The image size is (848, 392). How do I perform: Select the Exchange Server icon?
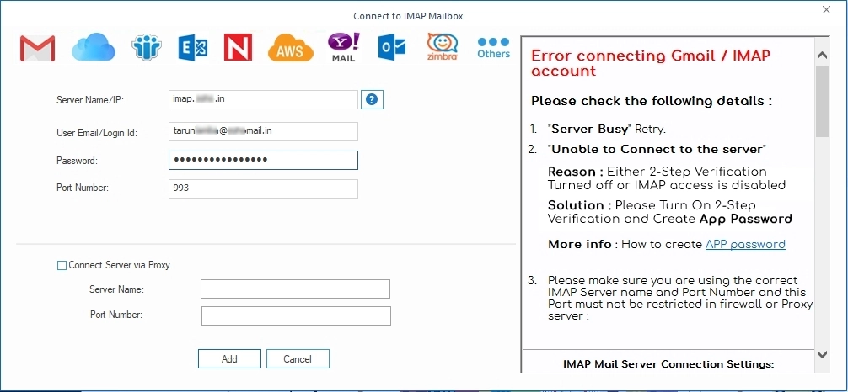pos(193,48)
